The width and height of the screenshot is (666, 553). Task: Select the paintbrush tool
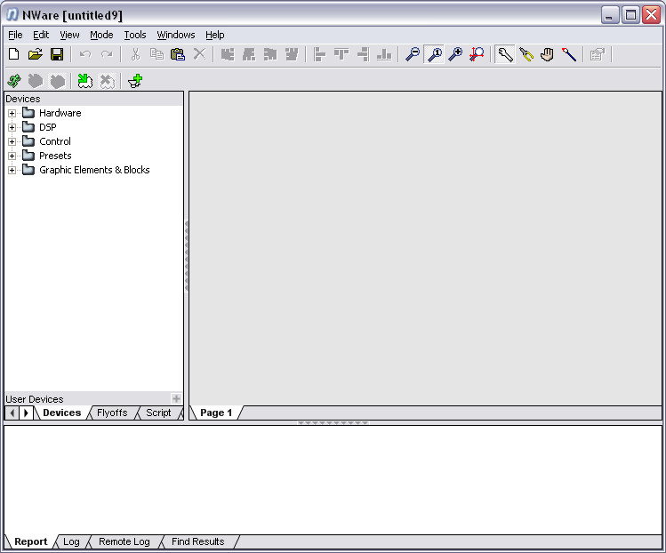[x=569, y=54]
